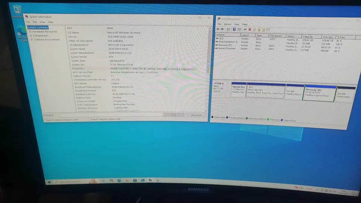Expand Hardware Resources tree node

30,32
